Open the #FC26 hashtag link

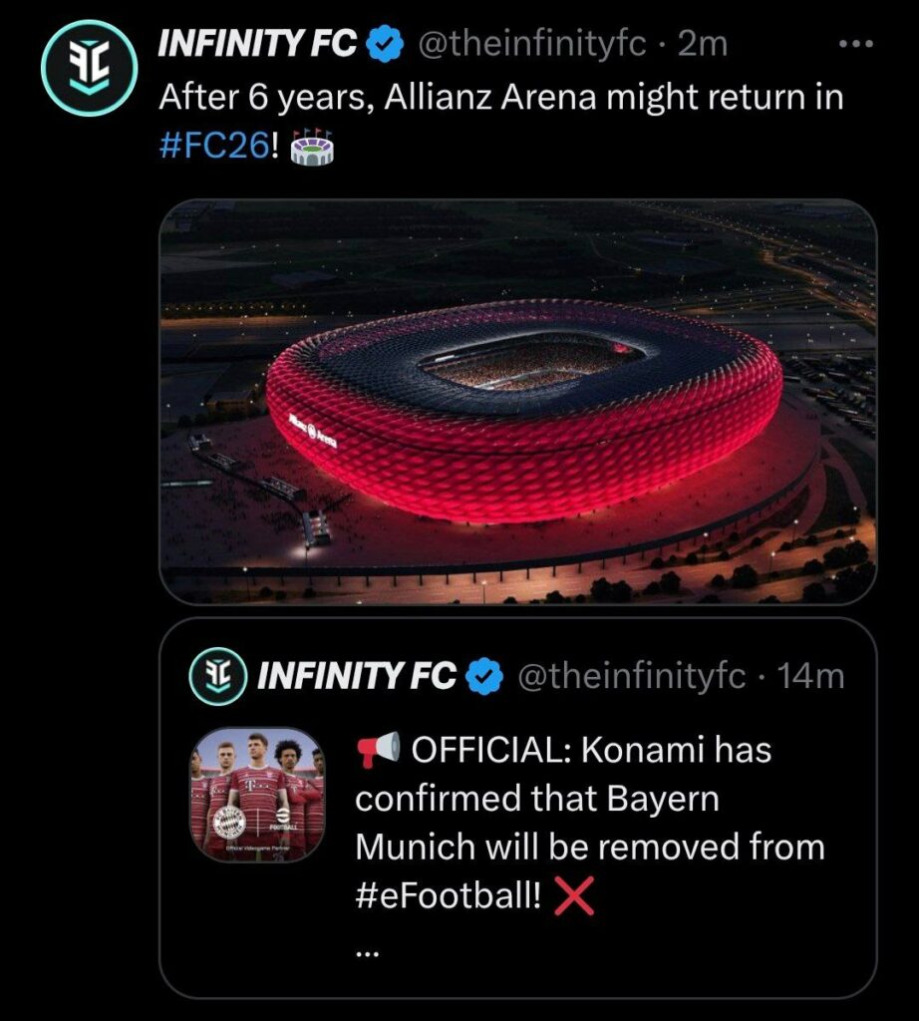(213, 146)
